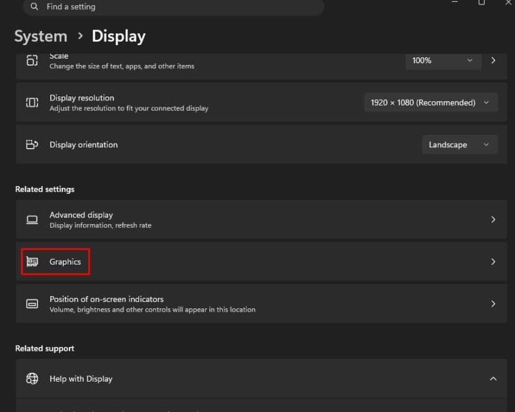Image resolution: width=515 pixels, height=412 pixels.
Task: Click the 100% scale value selector
Action: [x=443, y=61]
